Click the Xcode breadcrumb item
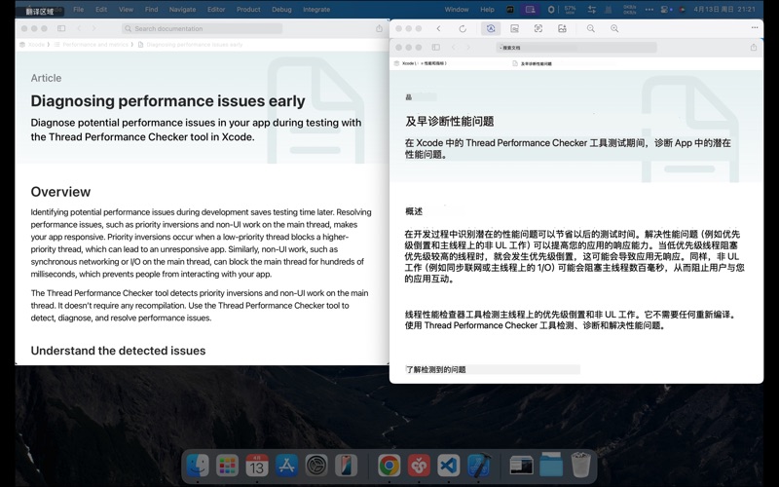Viewport: 779px width, 487px height. (35, 45)
